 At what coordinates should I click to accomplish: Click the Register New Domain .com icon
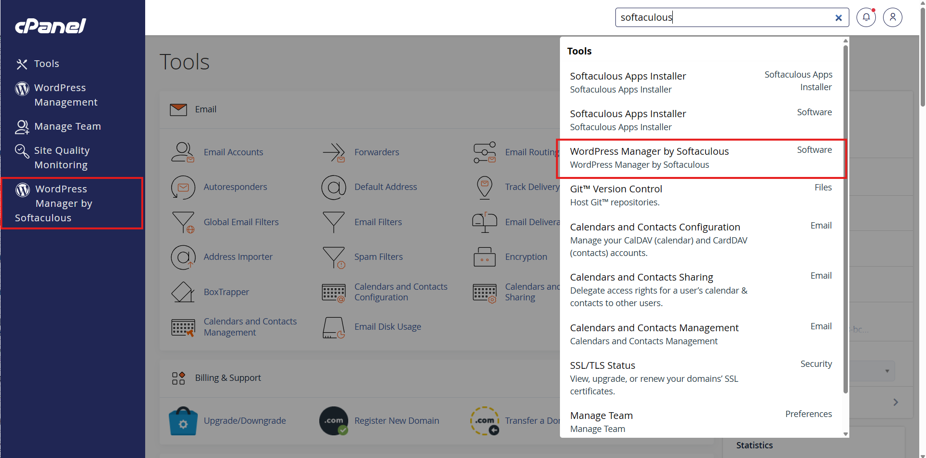coord(334,421)
